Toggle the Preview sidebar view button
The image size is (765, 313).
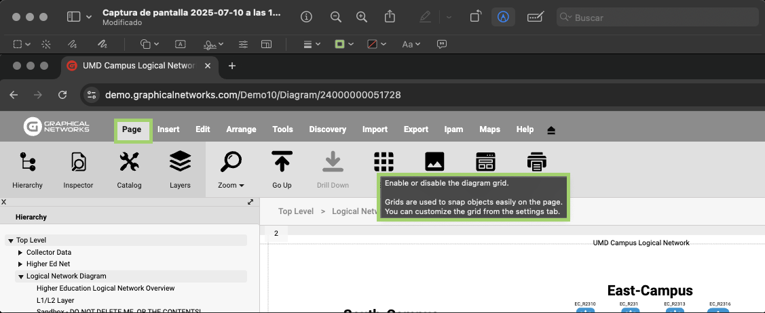[73, 17]
